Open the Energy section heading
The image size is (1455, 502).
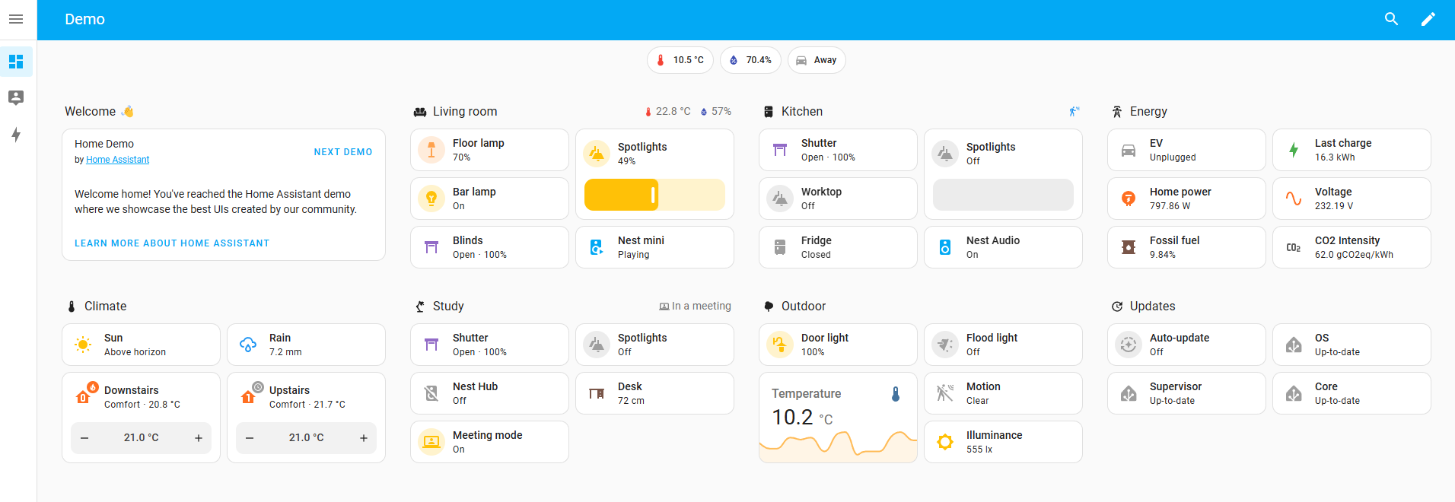(x=1148, y=111)
